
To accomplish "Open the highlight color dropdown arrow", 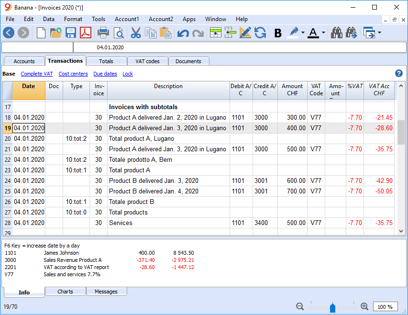I will coord(303,33).
